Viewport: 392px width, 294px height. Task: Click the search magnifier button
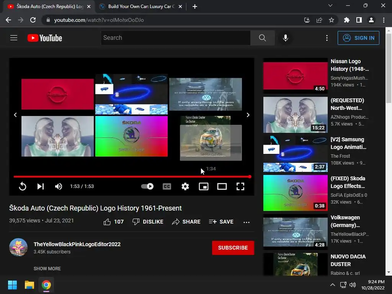click(x=263, y=38)
